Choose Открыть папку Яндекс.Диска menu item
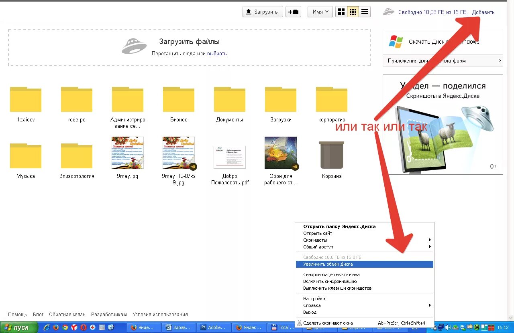The image size is (514, 333). 364,226
